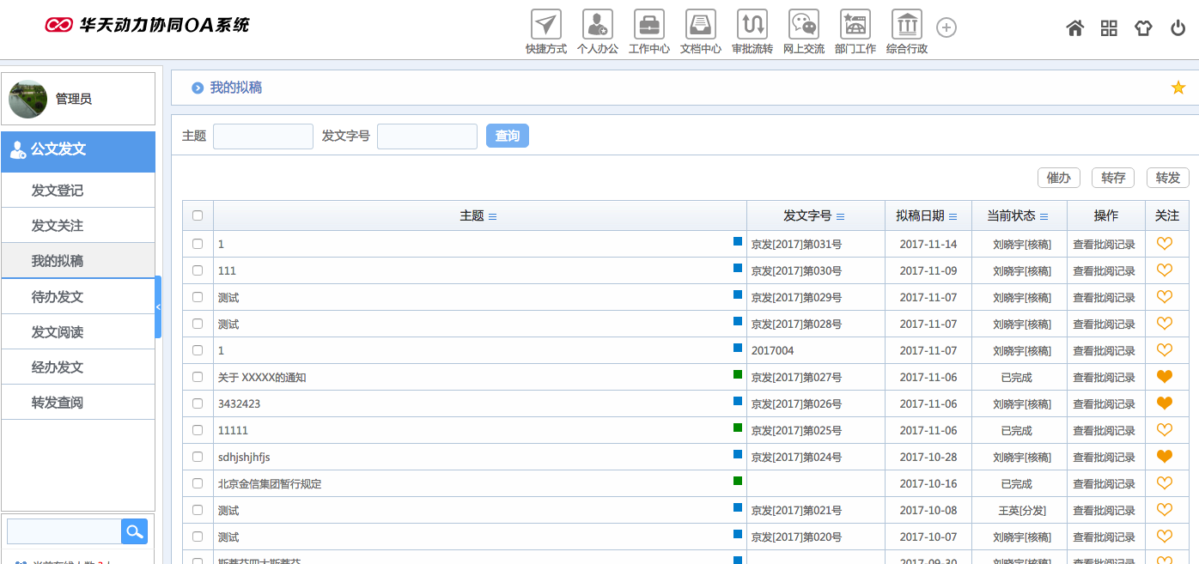The width and height of the screenshot is (1199, 564).
Task: Tick checkbox for 北京金信集团暂行规定 row
Action: [198, 483]
